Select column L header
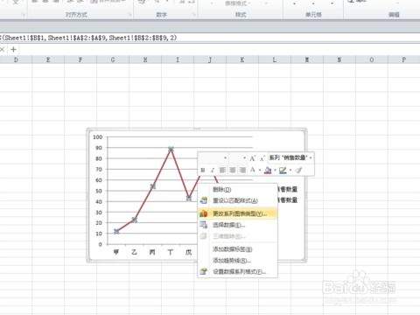 (275, 59)
